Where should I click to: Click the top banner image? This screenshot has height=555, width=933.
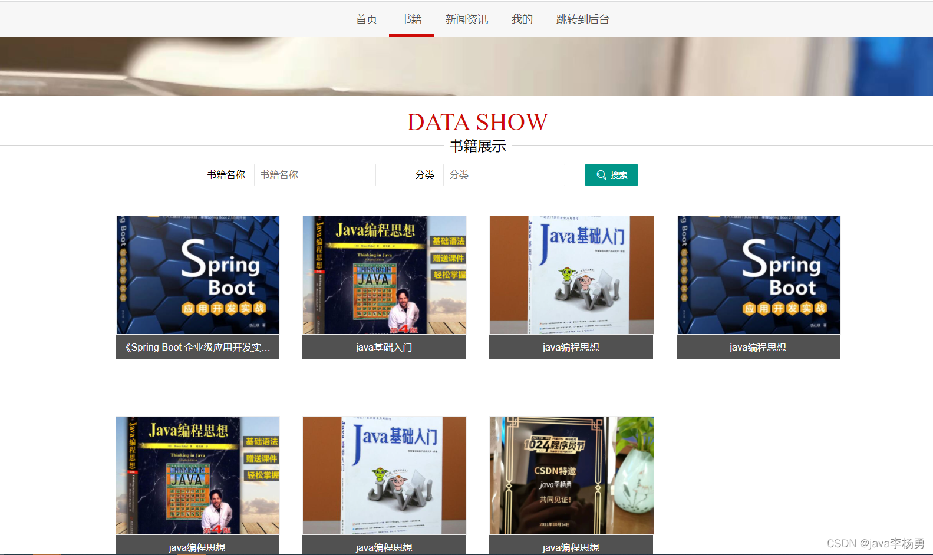tap(466, 67)
